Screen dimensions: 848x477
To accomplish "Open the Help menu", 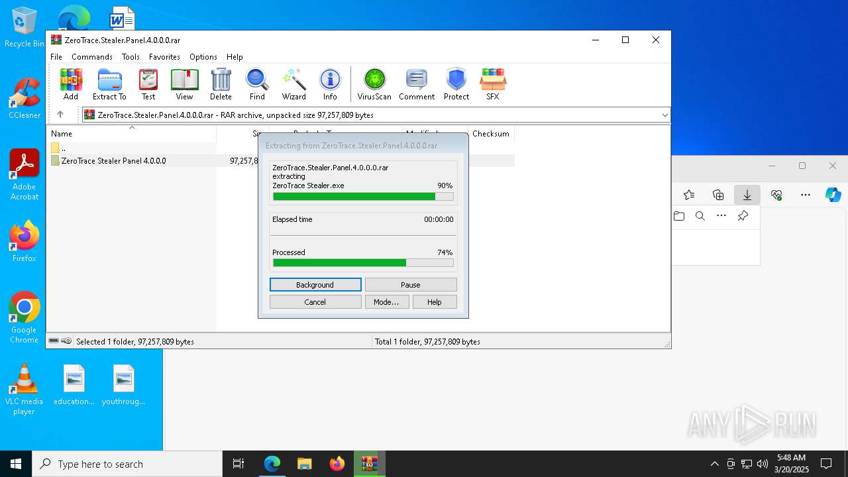I will coord(235,57).
